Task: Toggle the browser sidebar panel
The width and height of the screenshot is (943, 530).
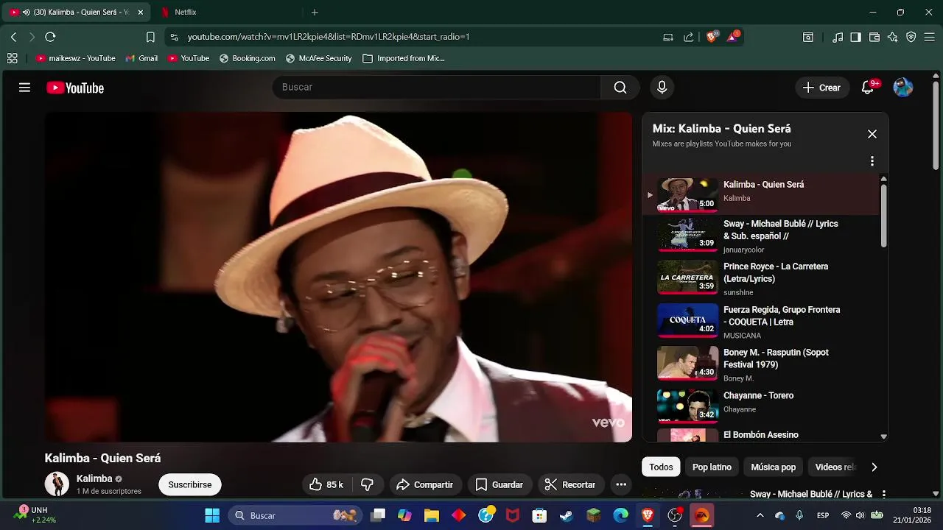Action: point(855,37)
